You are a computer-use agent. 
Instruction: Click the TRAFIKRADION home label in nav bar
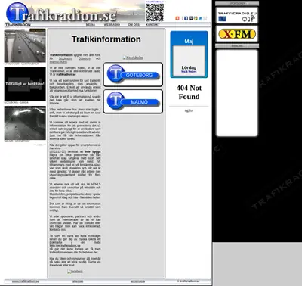(18, 25)
